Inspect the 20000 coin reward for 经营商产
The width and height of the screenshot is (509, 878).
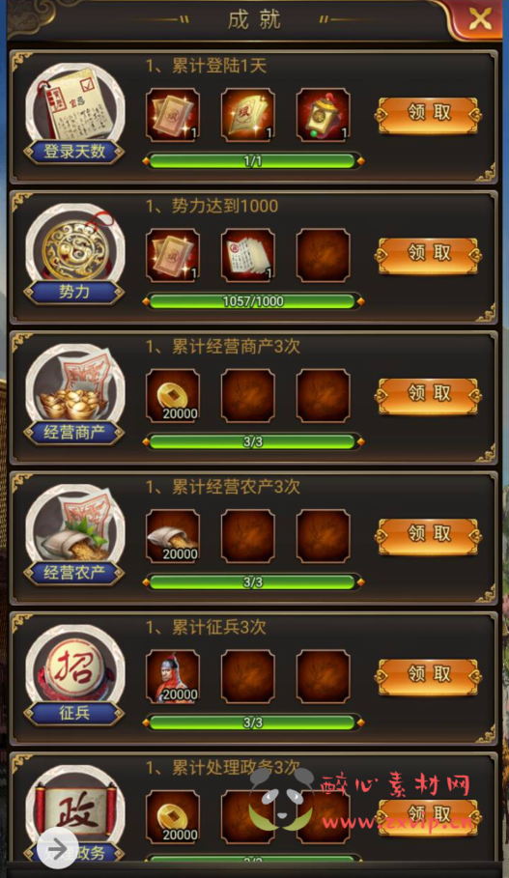[173, 395]
